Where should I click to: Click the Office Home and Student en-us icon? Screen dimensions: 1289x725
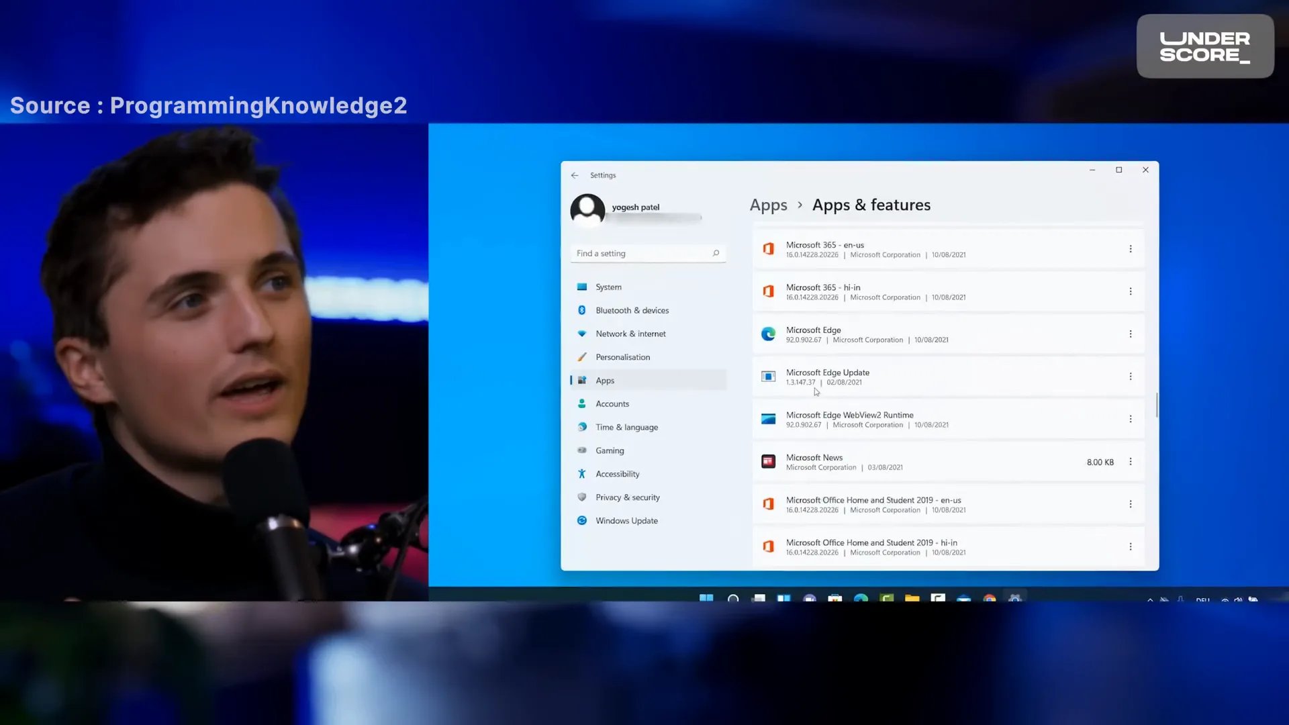pos(768,504)
